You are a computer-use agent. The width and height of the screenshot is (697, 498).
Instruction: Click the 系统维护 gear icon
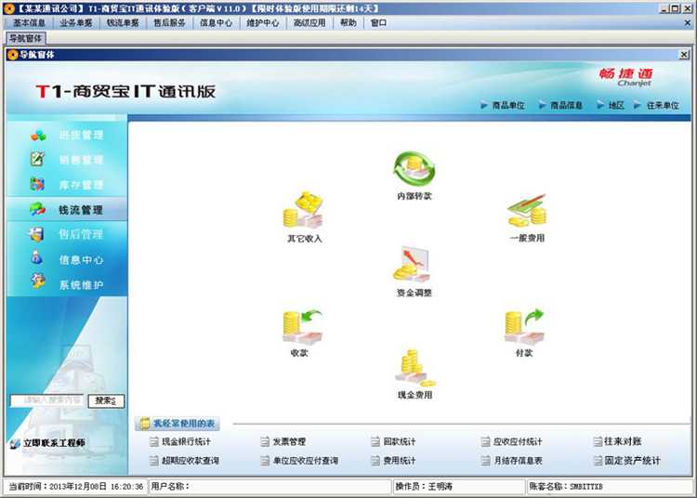38,282
